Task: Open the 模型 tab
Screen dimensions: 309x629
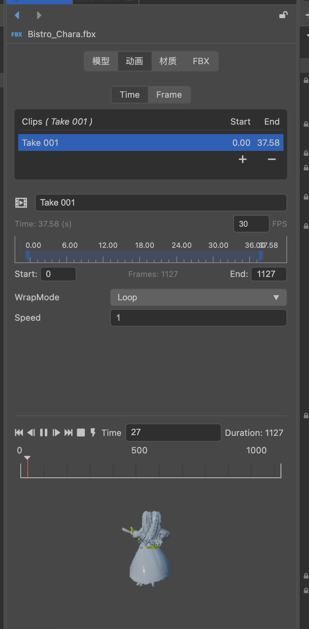Action: click(101, 61)
